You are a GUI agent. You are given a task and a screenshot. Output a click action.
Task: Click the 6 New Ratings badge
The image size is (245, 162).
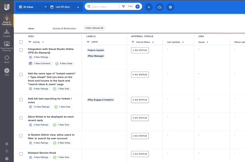pyautogui.click(x=39, y=89)
